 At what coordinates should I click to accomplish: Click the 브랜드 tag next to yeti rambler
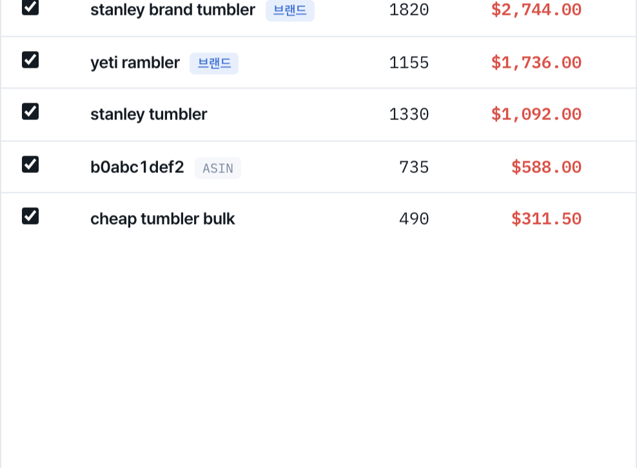click(x=214, y=63)
